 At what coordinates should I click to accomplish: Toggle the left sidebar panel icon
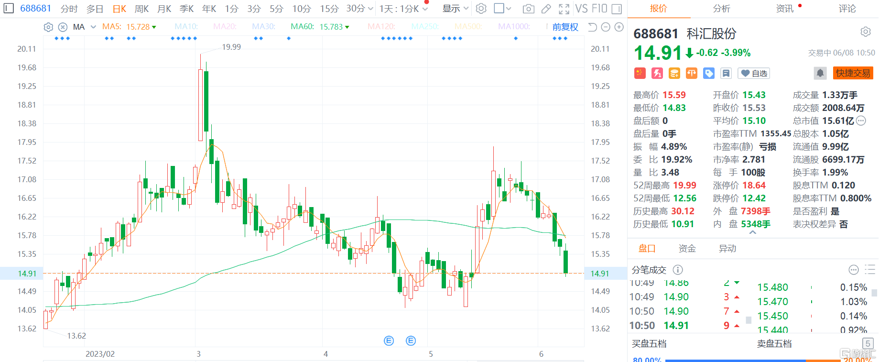coord(9,8)
